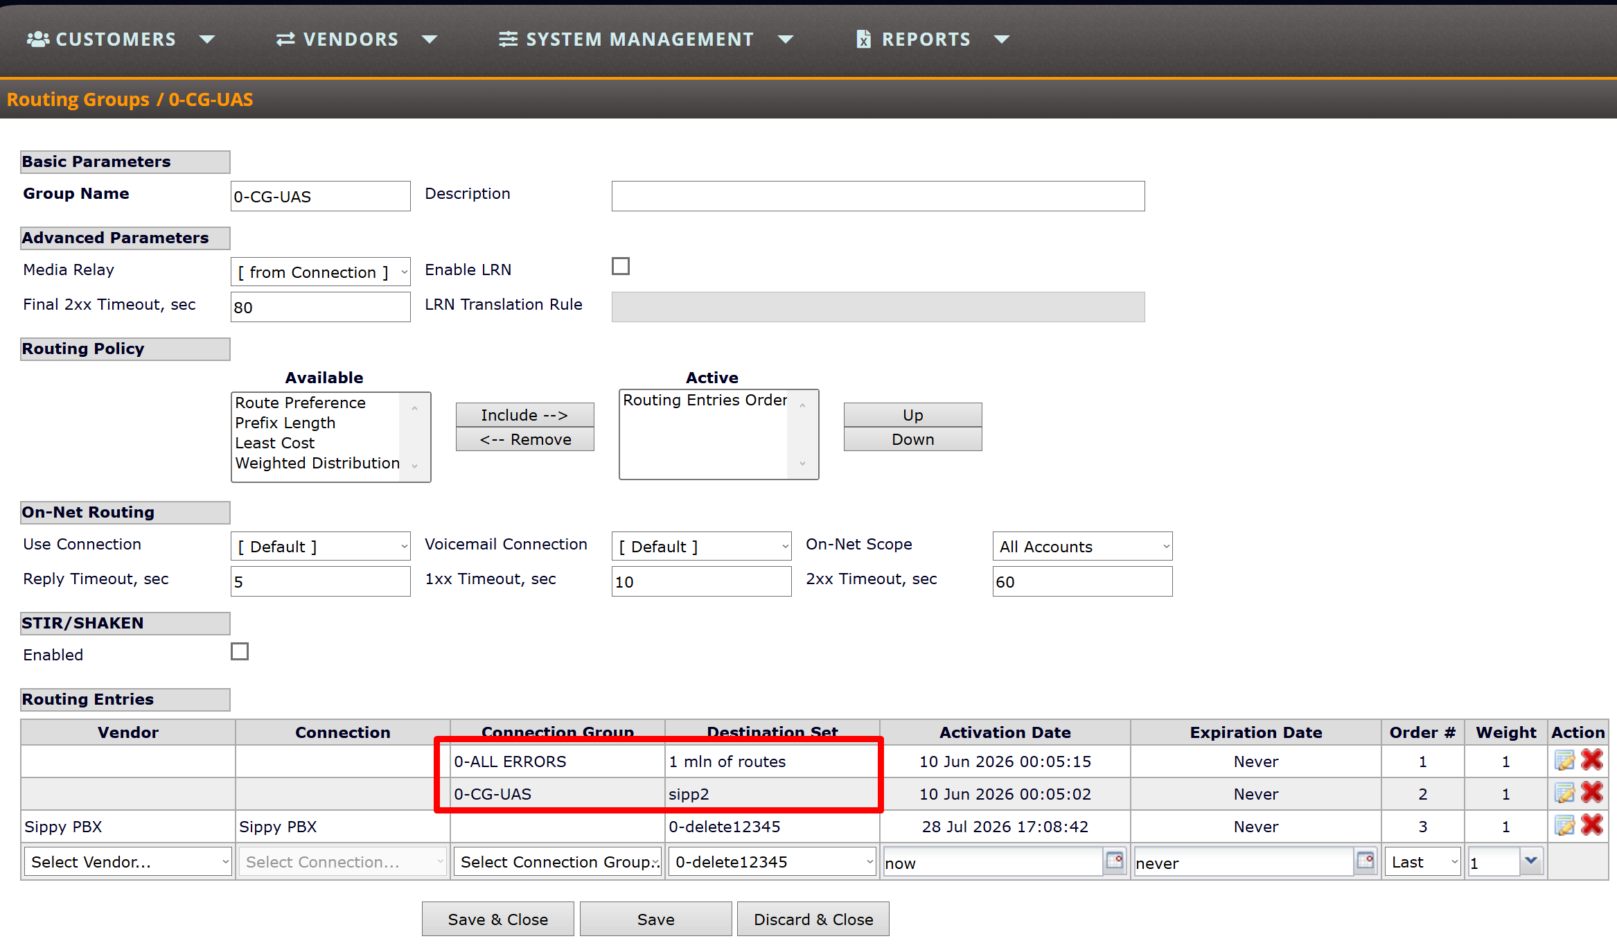This screenshot has height=950, width=1617.
Task: Click the new entry Weight field
Action: [1494, 863]
